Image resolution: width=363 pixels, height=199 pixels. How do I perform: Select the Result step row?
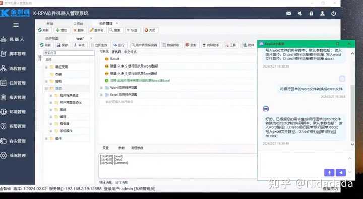177,59
